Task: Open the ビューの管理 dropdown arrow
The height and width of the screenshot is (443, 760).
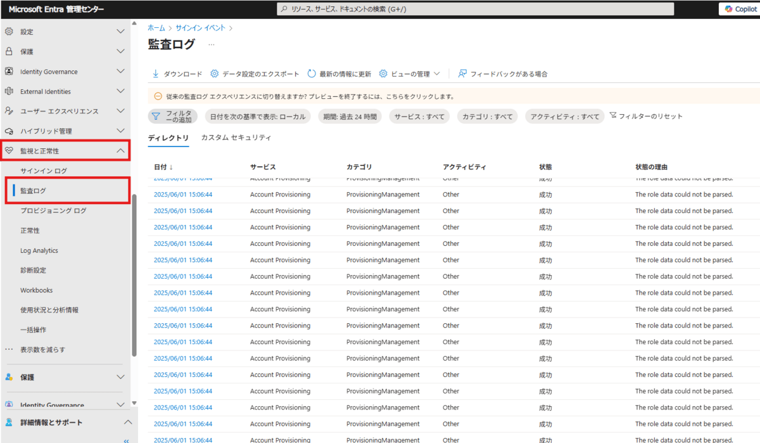Action: pyautogui.click(x=436, y=74)
